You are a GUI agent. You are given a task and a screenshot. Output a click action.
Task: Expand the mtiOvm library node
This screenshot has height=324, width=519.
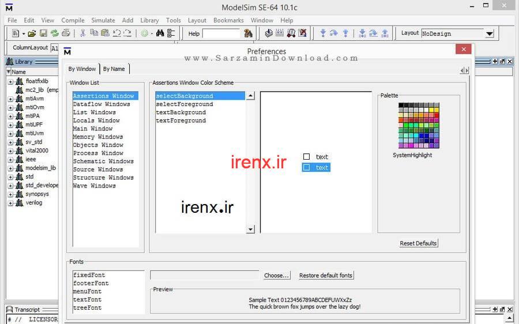point(10,108)
